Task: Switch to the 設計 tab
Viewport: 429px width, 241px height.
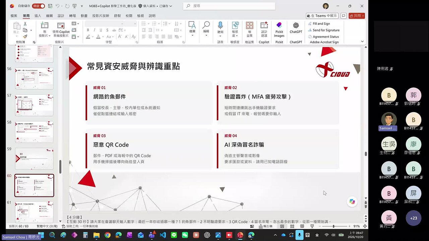Action: click(61, 16)
